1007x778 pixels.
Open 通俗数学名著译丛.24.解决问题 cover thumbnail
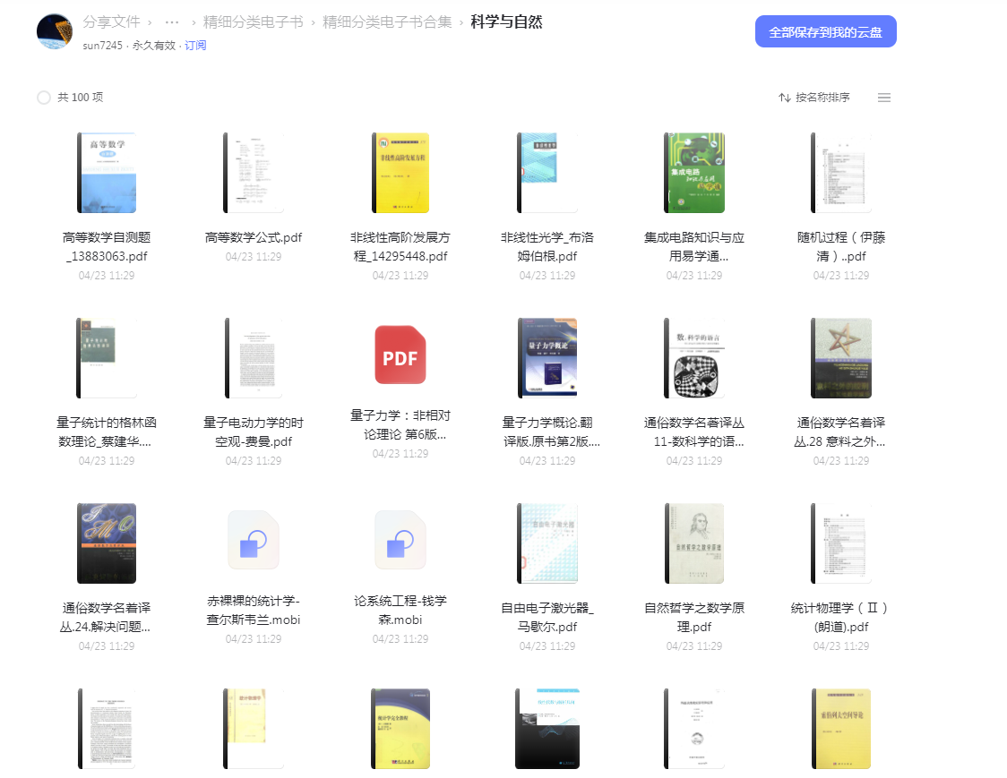[107, 543]
